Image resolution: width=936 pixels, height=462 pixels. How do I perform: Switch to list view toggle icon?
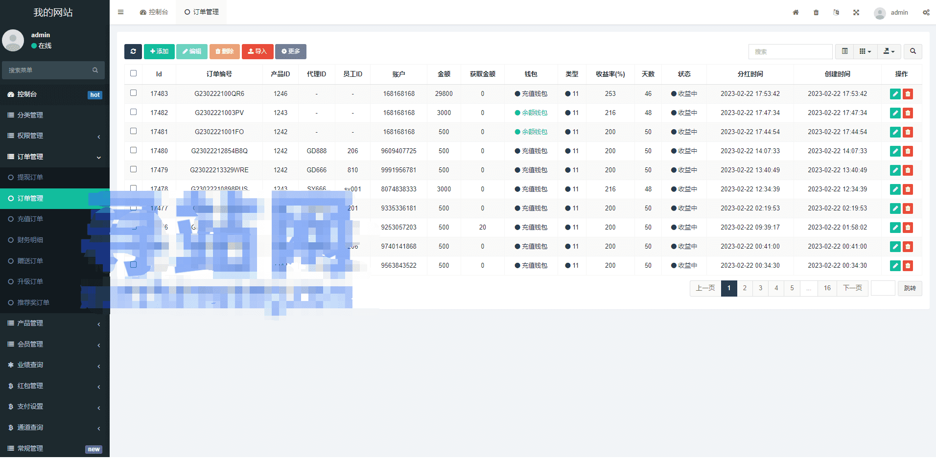[x=844, y=51]
